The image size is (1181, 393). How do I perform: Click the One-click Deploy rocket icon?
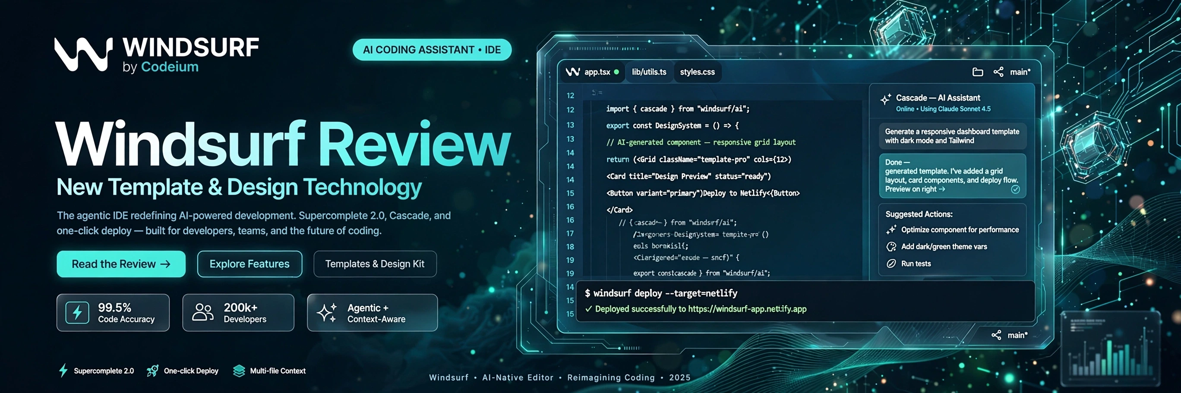[153, 371]
